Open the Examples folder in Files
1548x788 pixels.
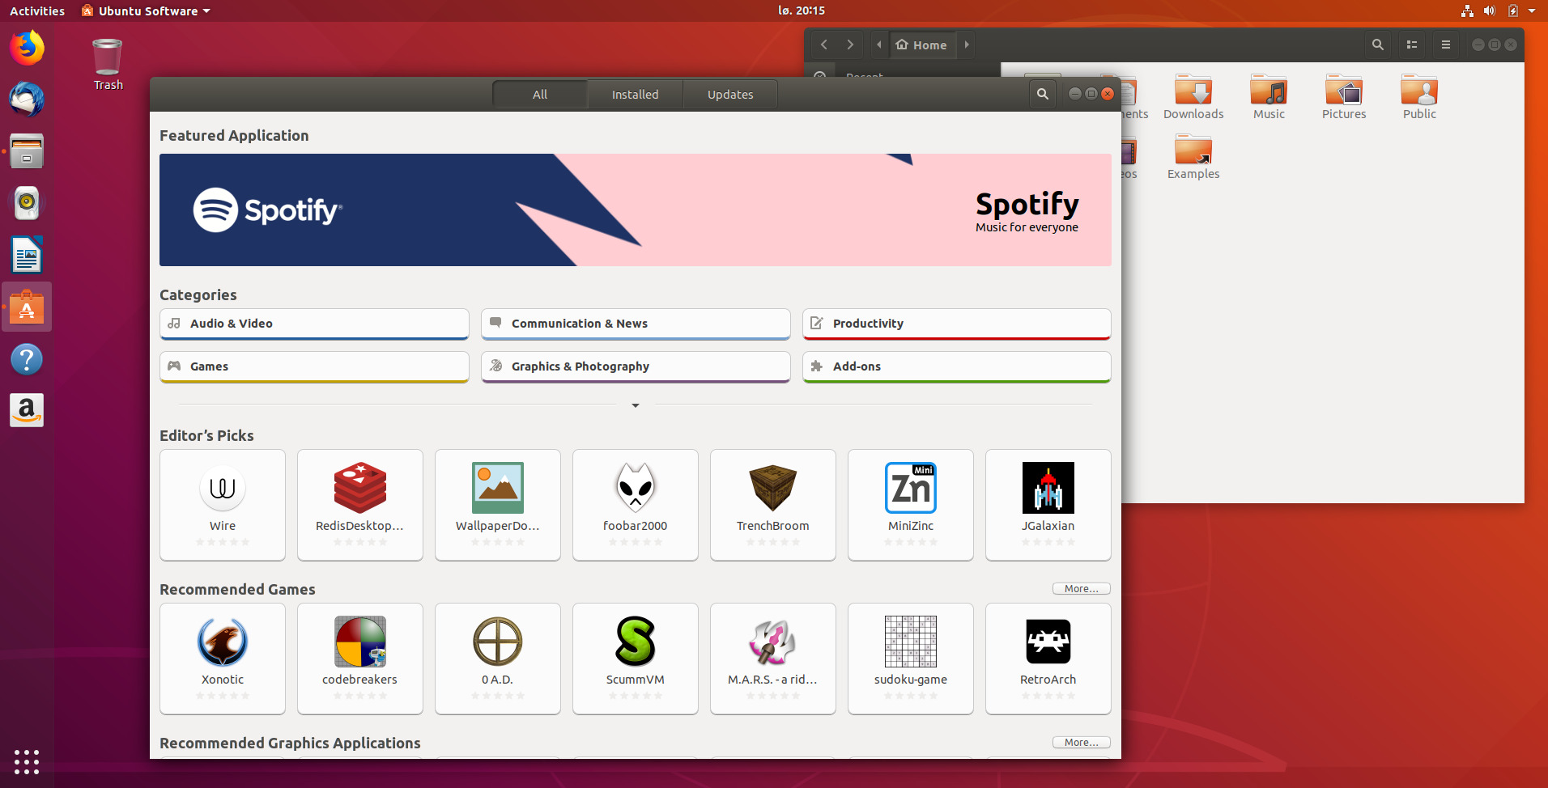coord(1193,157)
